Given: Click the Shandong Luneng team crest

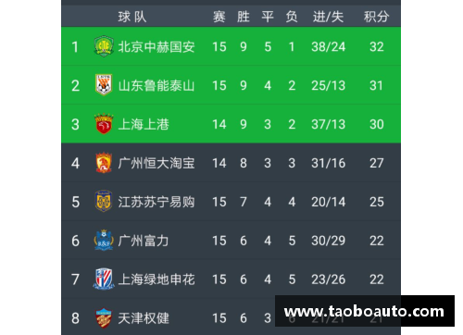Looking at the screenshot, I should pos(104,85).
